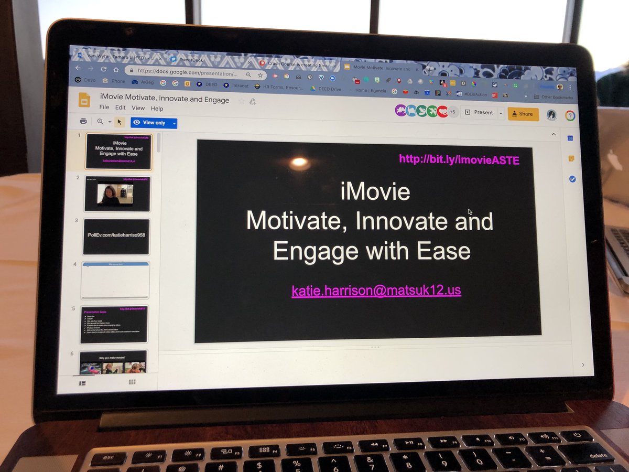Select the Why do I make movies slide
629x472 pixels.
pos(113,362)
